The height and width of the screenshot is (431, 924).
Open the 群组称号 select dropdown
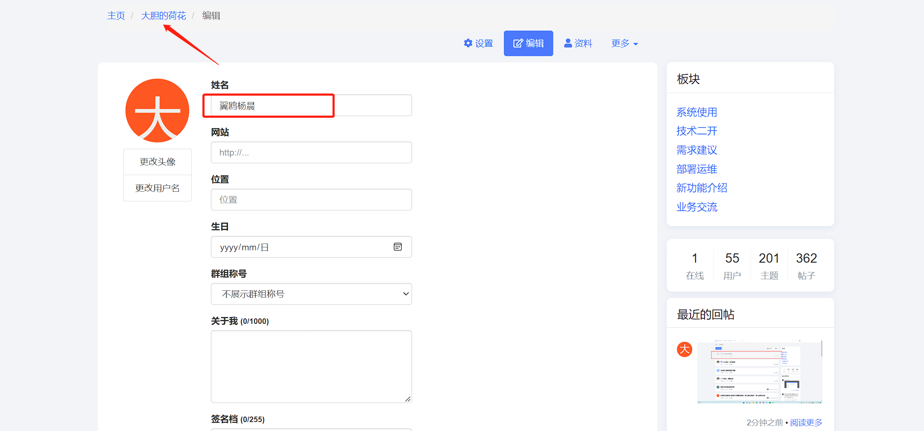coord(311,294)
